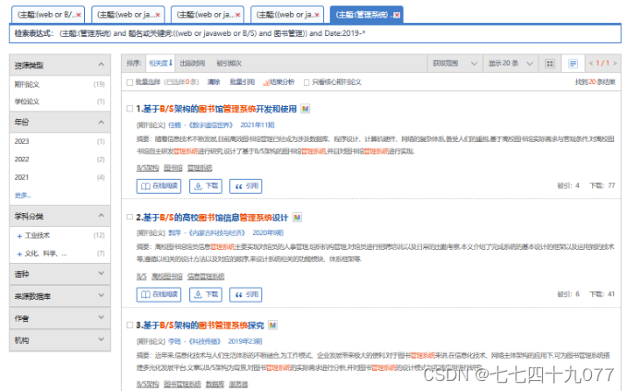This screenshot has width=628, height=392.
Task: Open the 获取范围 dropdown
Action: (454, 64)
